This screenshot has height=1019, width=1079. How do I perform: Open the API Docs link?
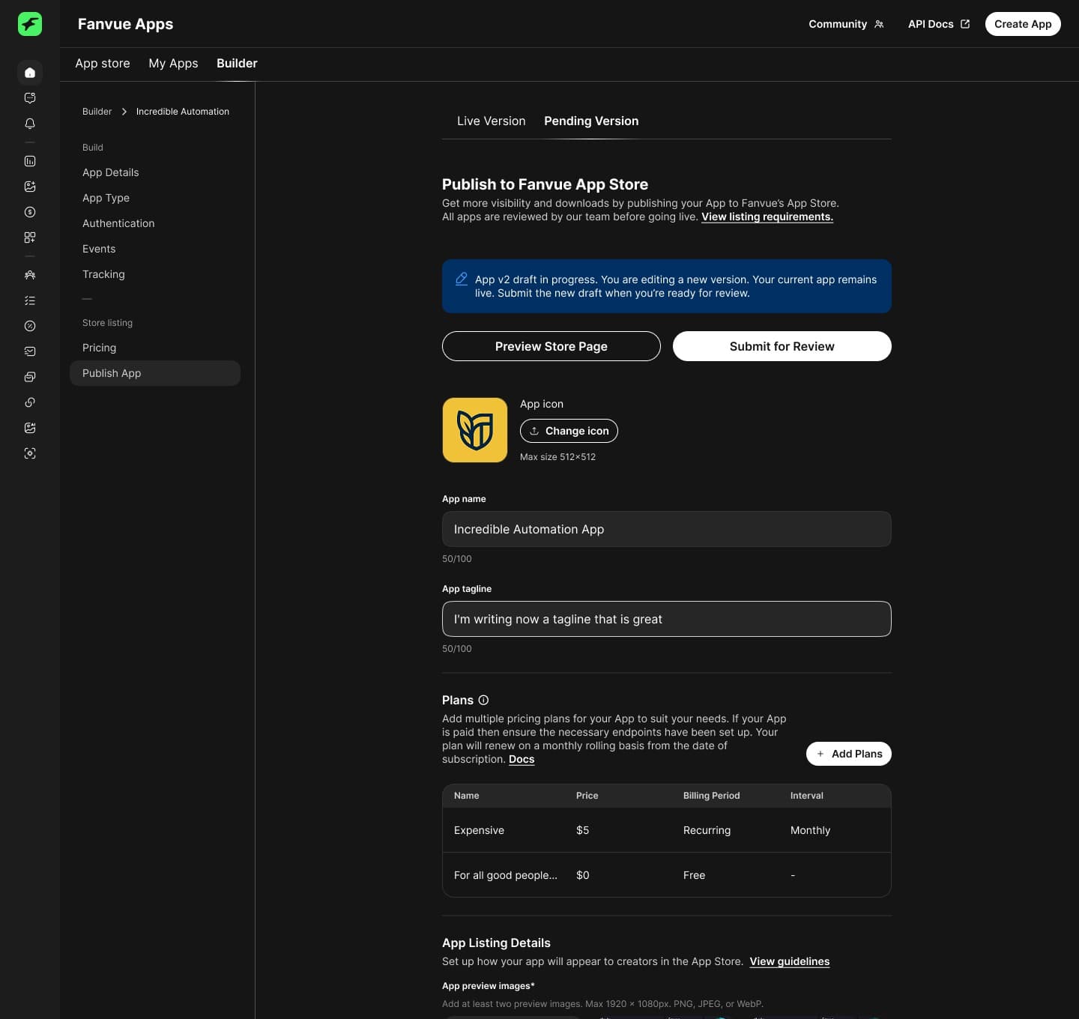[x=939, y=24]
